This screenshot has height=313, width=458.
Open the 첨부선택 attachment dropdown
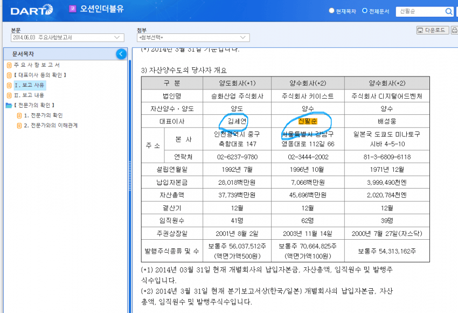193,38
